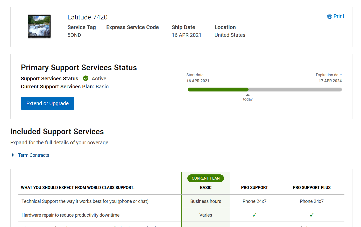361x227 pixels.
Task: Click the Varies cell for hardware repair
Action: click(x=206, y=215)
